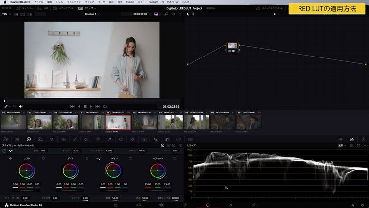The image size is (369, 208).
Task: Select clip 05 thumbnail in the clip strip
Action: coord(118,122)
